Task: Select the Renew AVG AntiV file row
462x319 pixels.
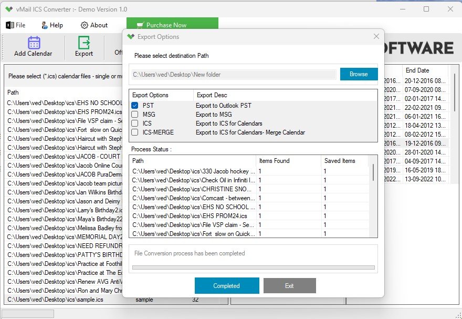Action: coord(64,282)
